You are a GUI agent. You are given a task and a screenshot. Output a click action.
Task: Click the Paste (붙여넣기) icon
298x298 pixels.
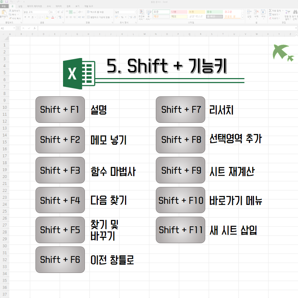click(4, 14)
